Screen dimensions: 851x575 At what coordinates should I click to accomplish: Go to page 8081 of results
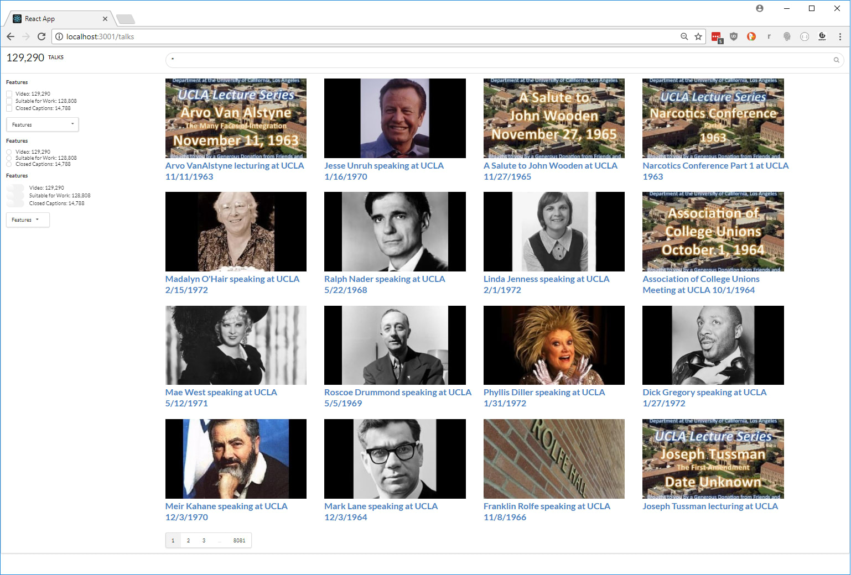pos(239,540)
